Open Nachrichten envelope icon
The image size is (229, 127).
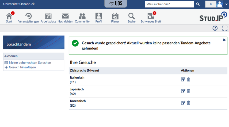tap(65, 17)
